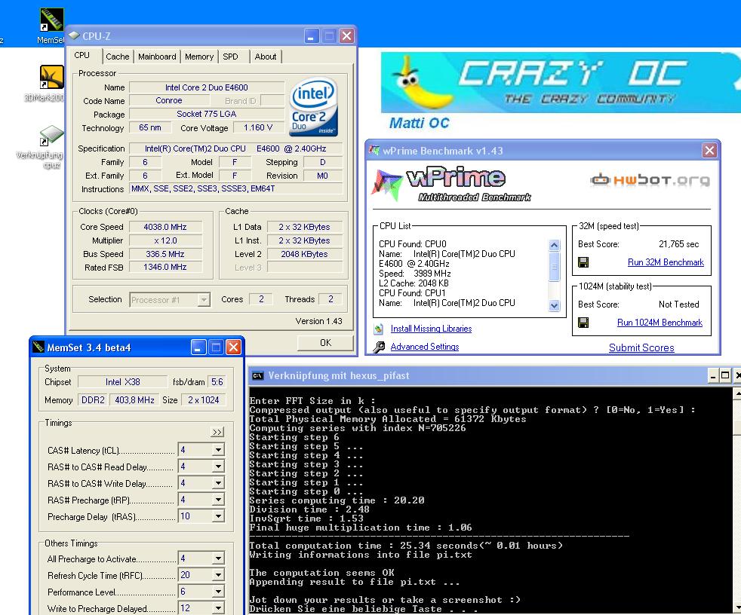Click the CPU List scrollbar thumb
Image resolution: width=741 pixels, height=615 pixels.
555,267
